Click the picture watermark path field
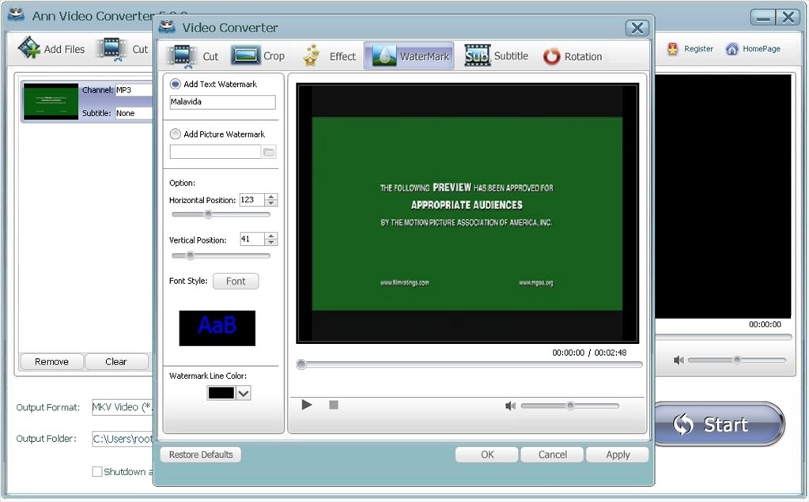Image resolution: width=809 pixels, height=502 pixels. click(215, 152)
